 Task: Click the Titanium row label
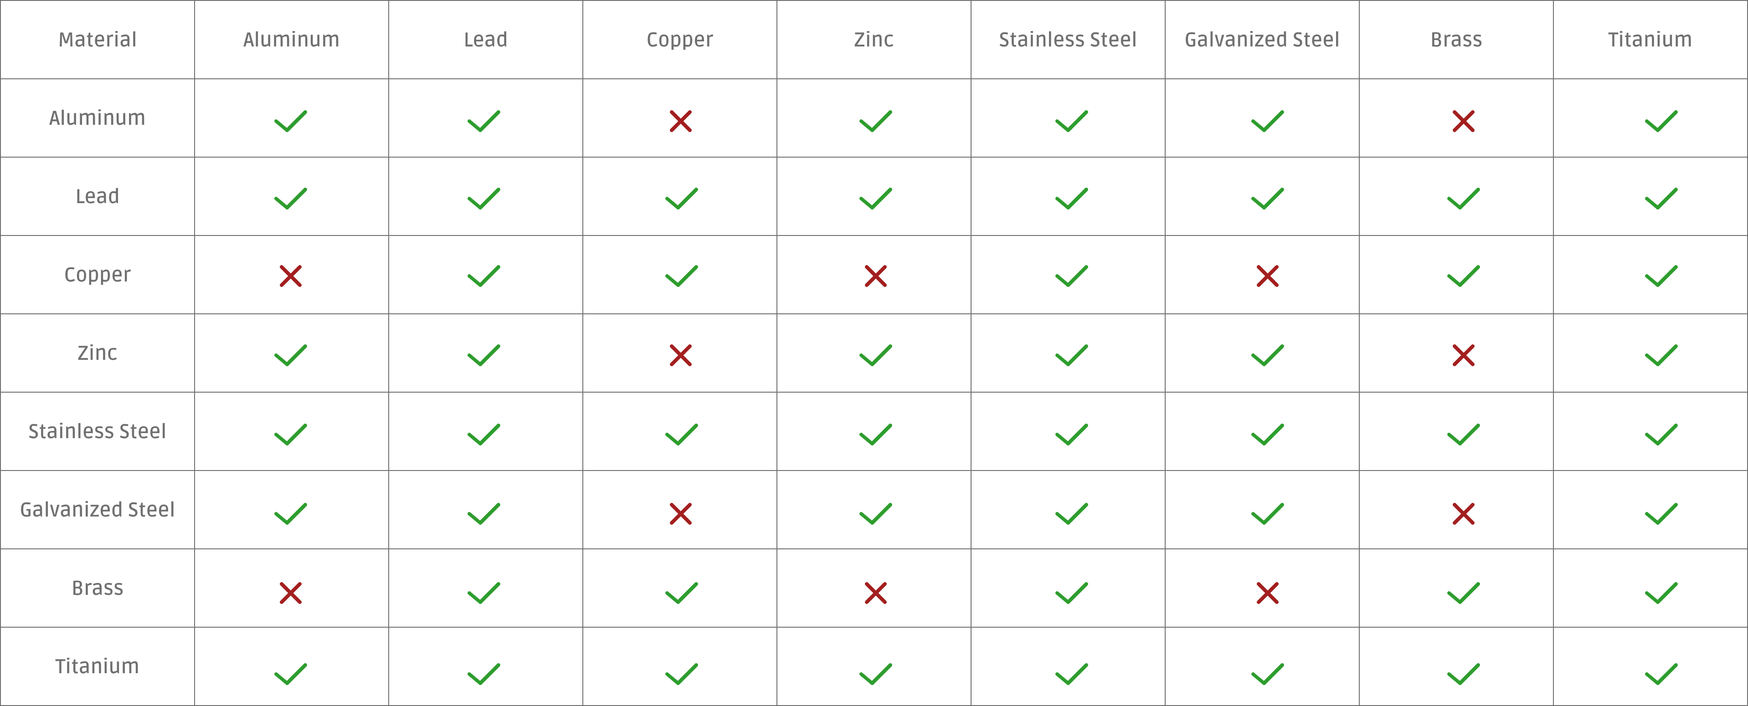[x=97, y=666]
